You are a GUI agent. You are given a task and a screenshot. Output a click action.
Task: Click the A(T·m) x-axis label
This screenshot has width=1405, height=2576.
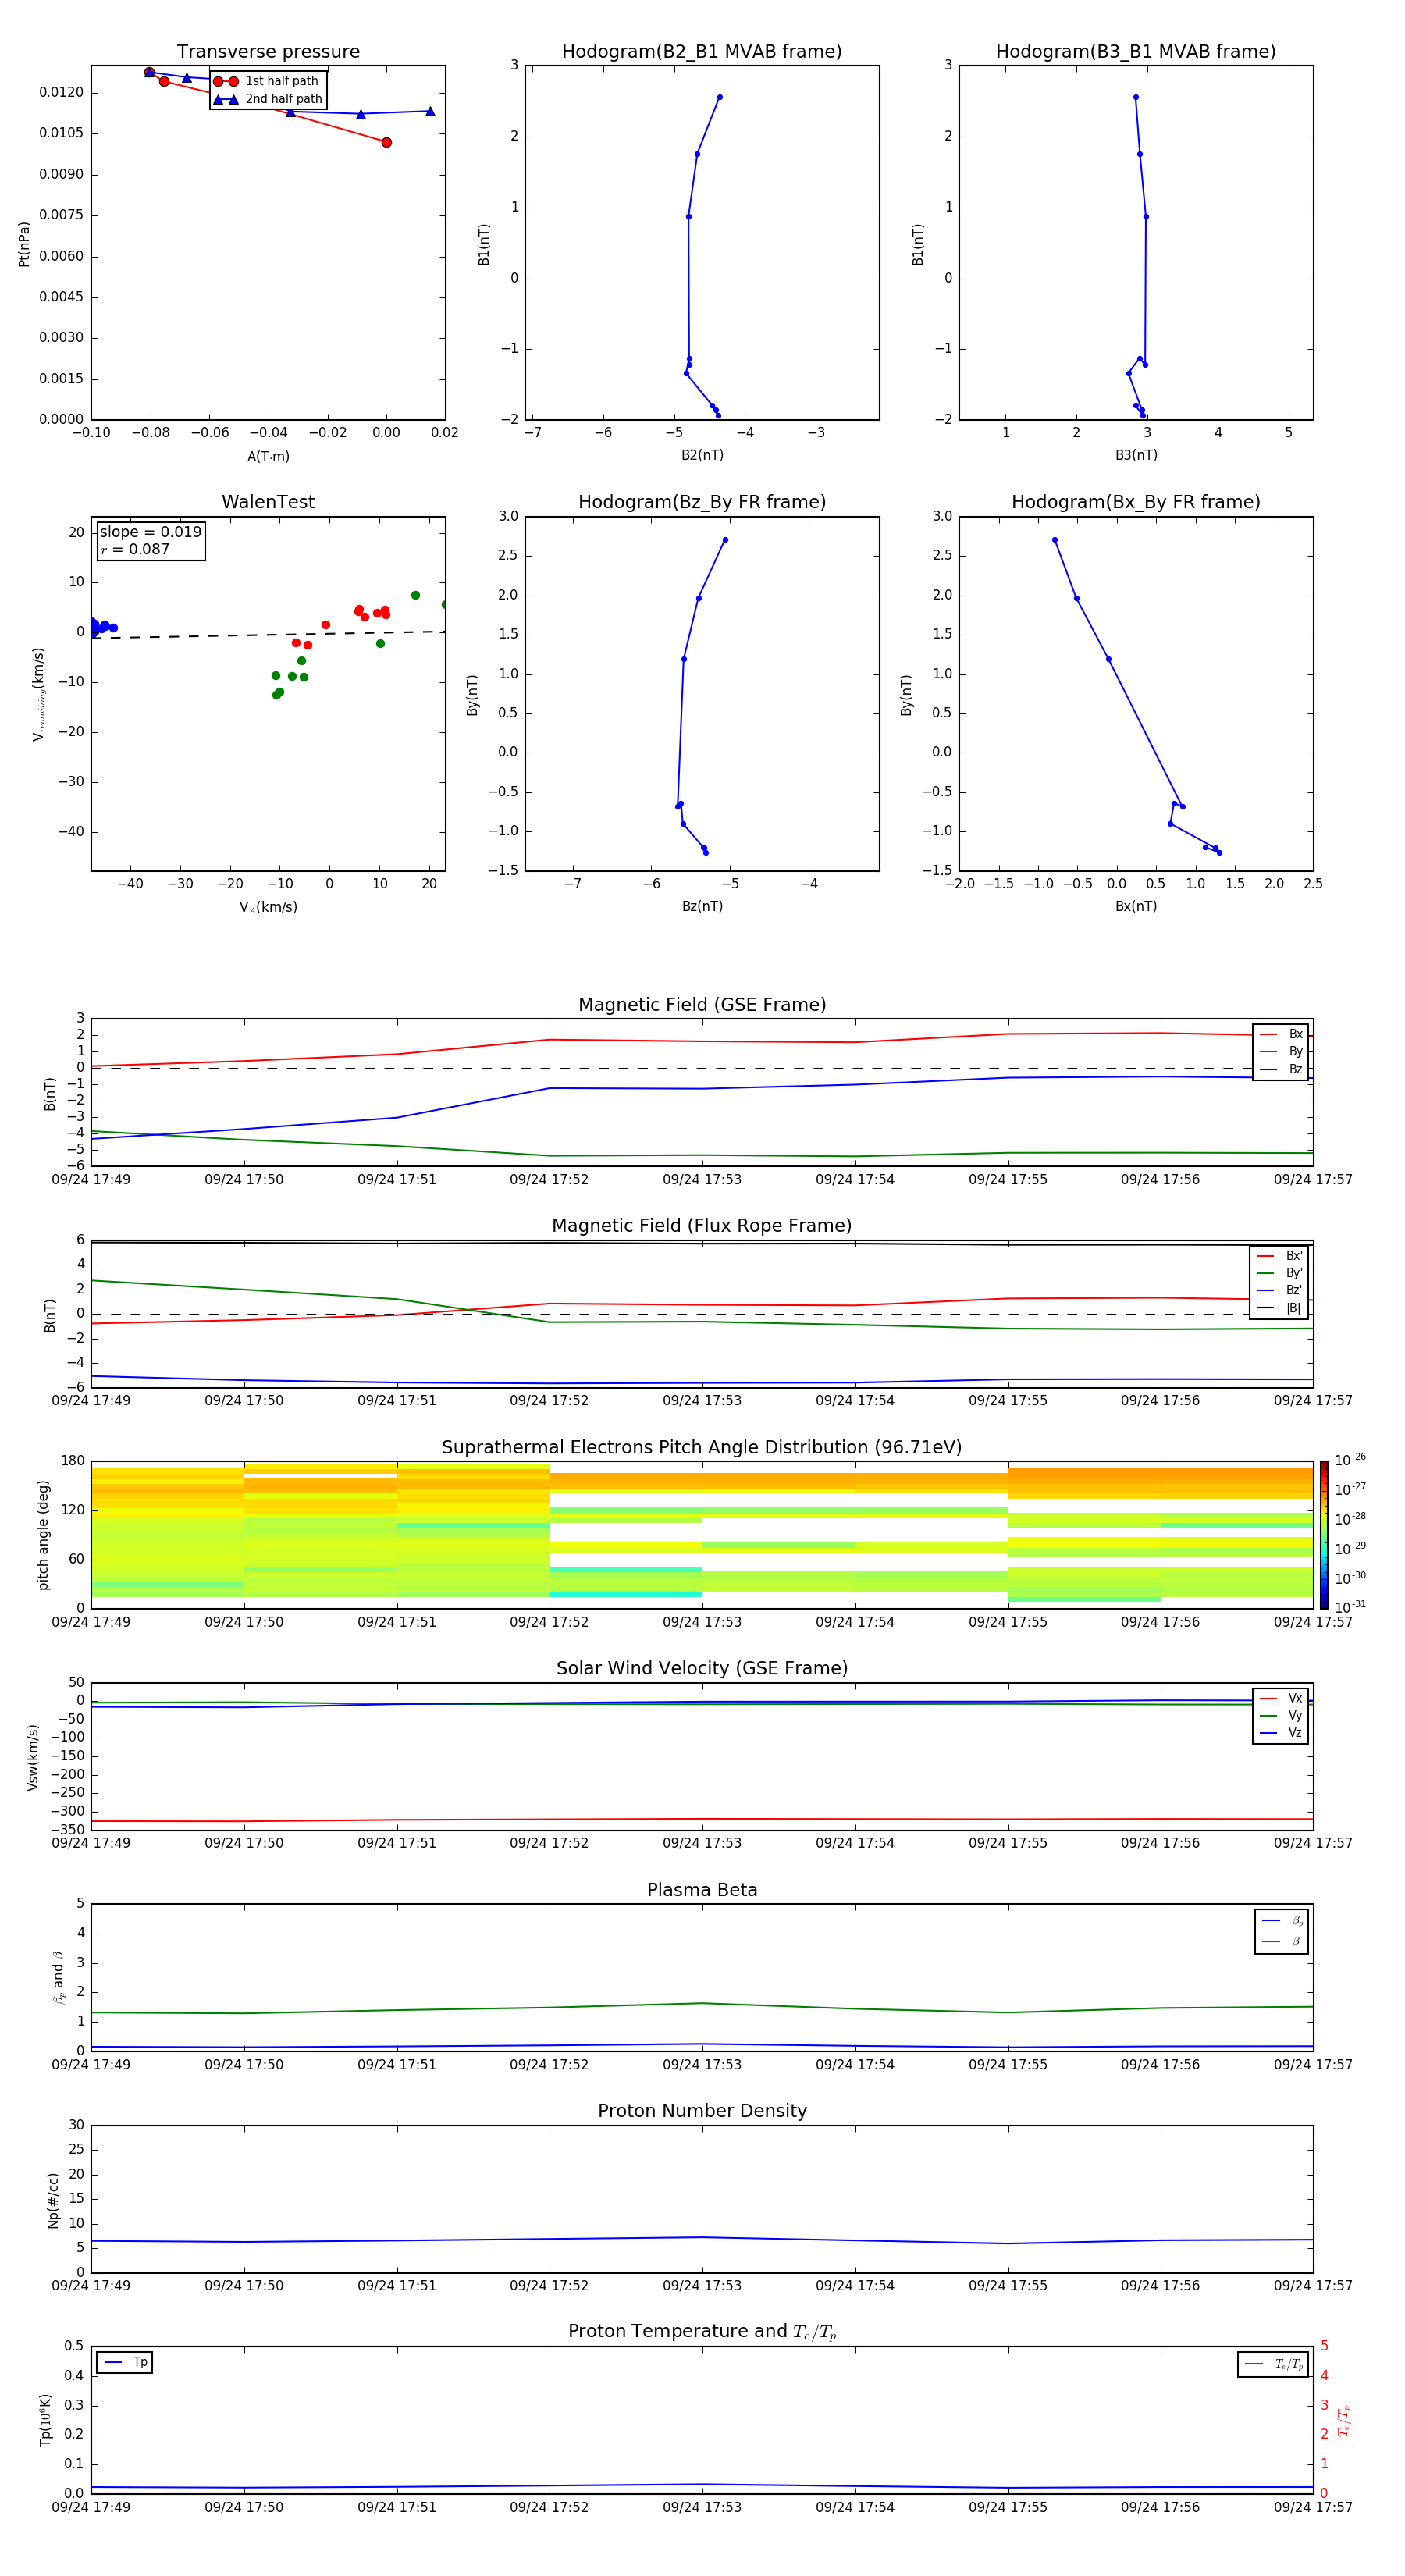(268, 456)
